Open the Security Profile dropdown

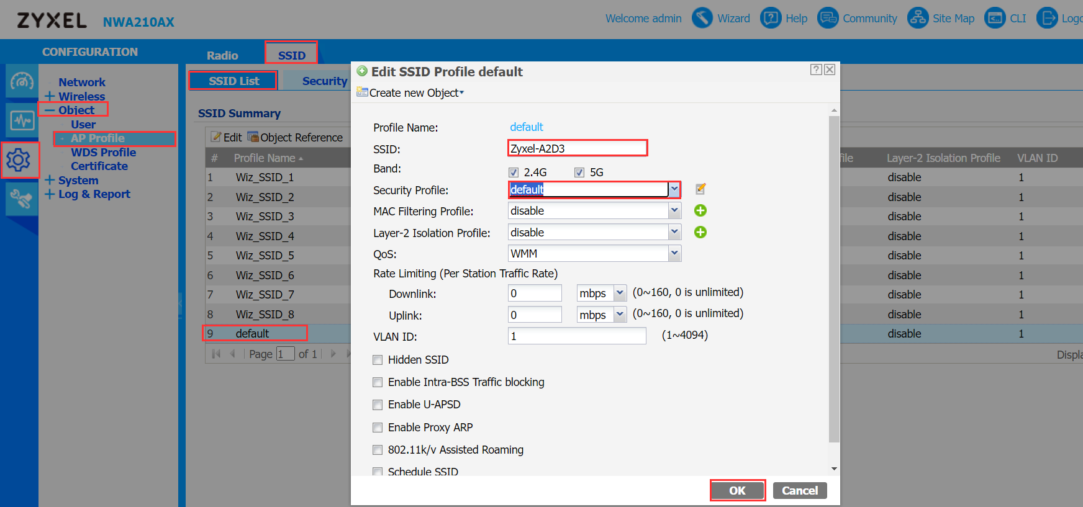[674, 189]
